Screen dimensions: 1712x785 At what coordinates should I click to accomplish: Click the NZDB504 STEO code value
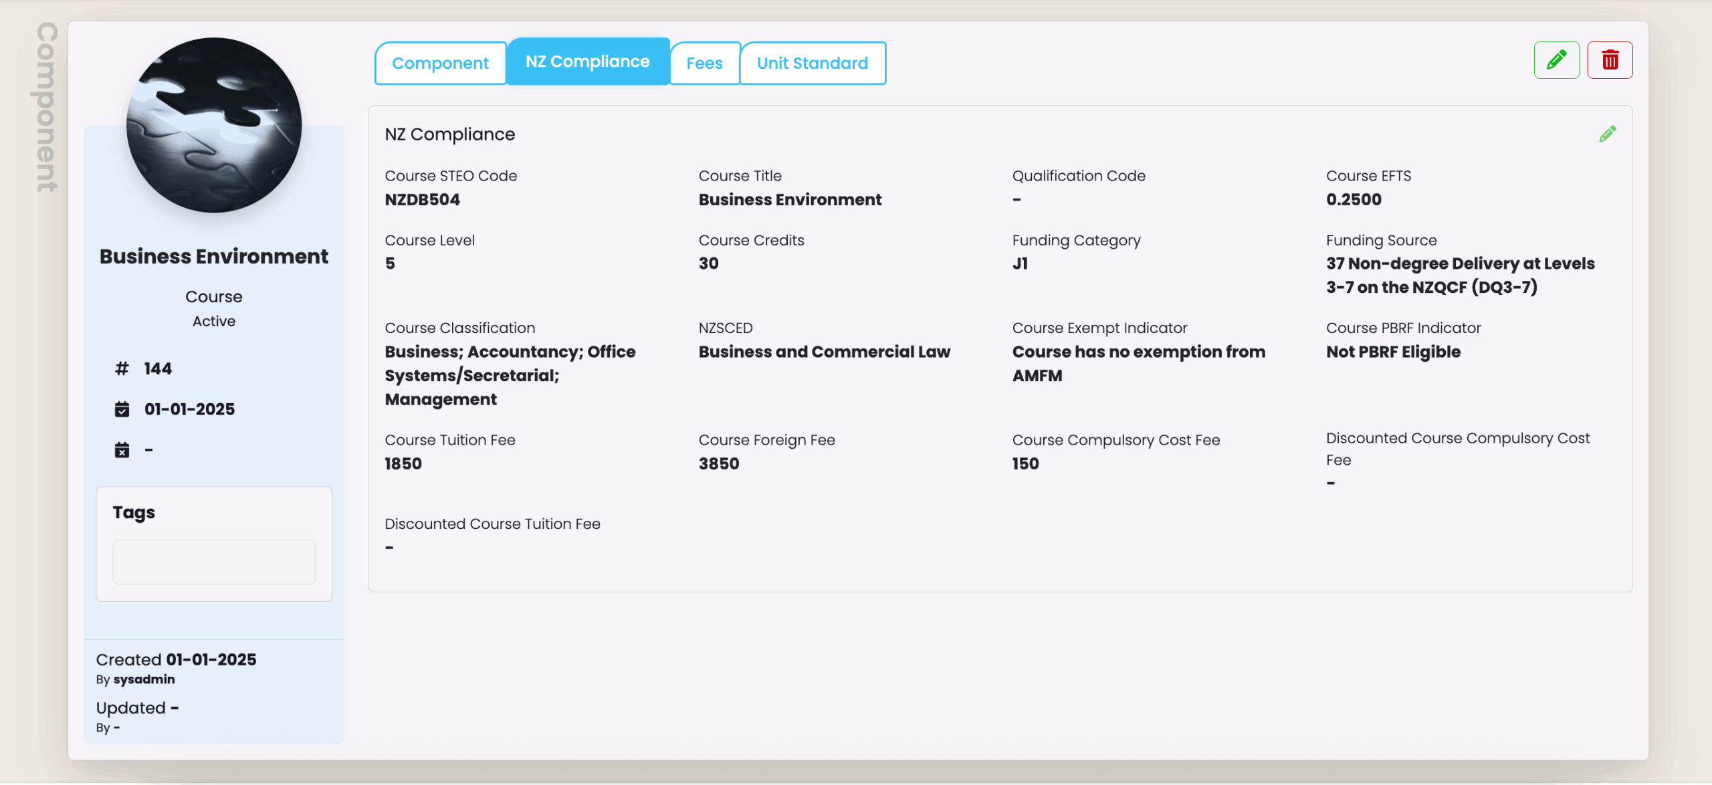tap(423, 199)
